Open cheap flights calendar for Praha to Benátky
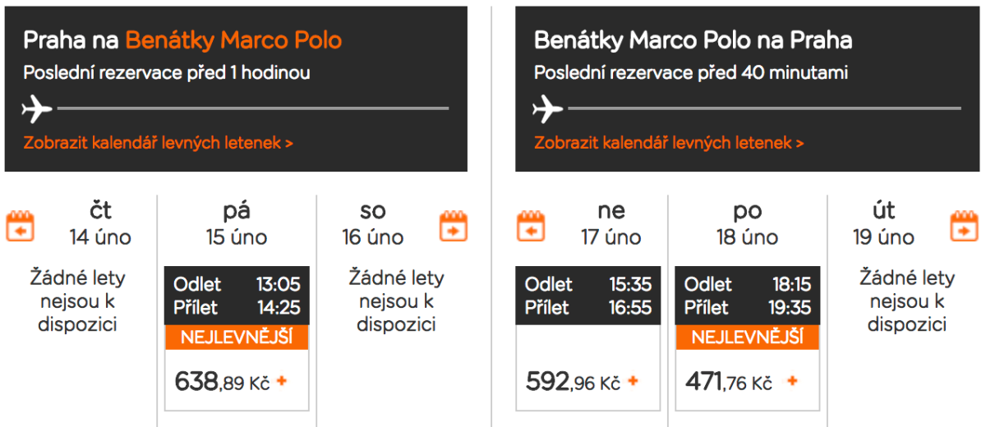Screen dimensions: 986x427 [x=158, y=143]
